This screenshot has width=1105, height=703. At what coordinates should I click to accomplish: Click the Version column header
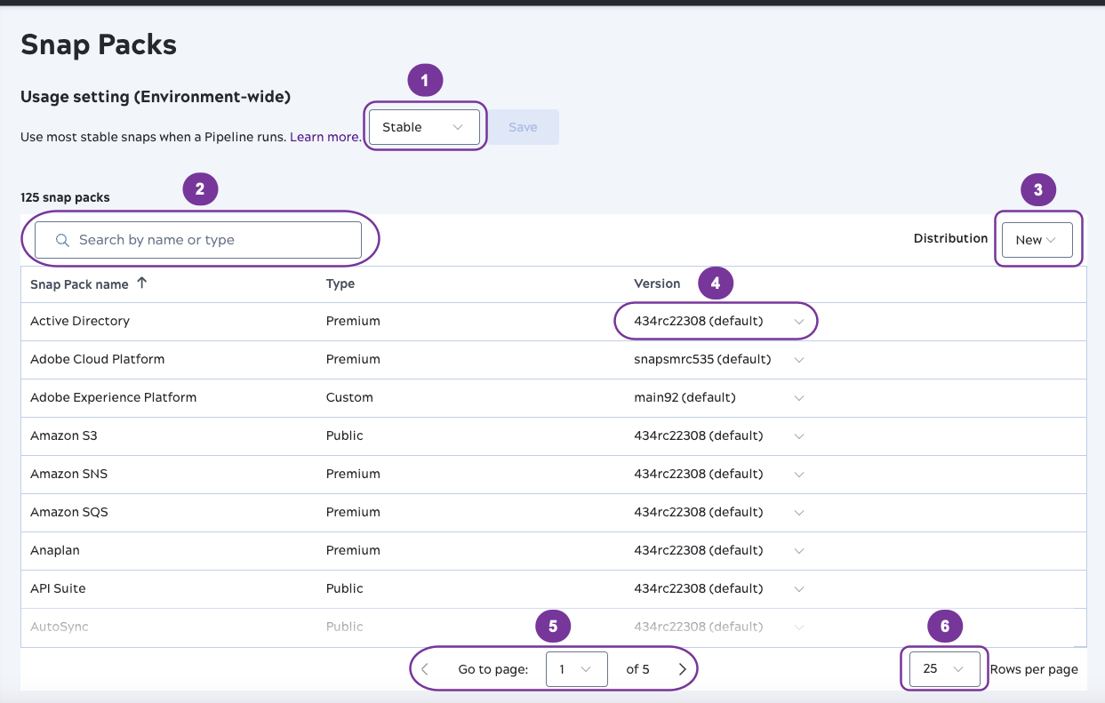coord(658,283)
